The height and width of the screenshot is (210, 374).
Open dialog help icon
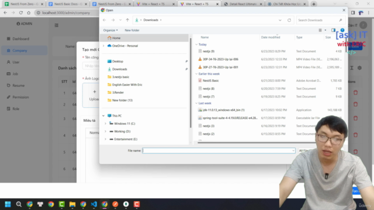[342, 30]
